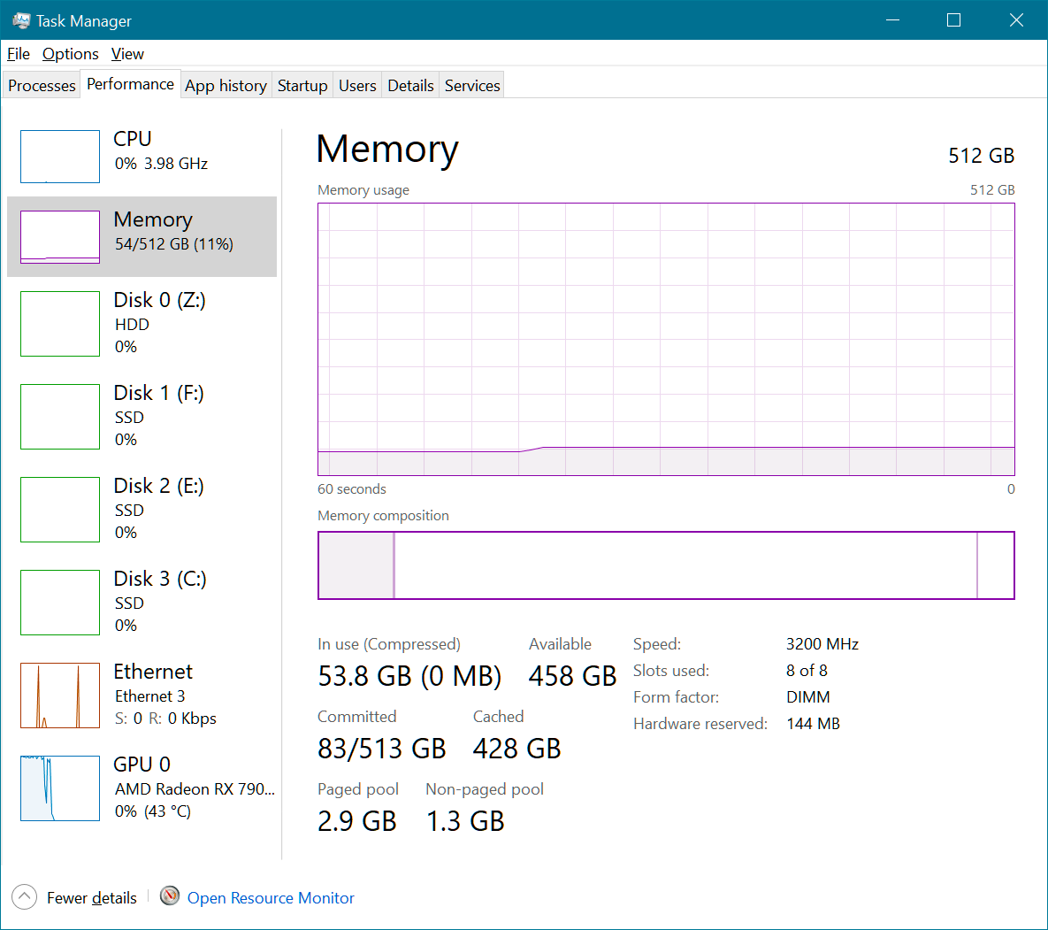Open the App history tab

[226, 84]
